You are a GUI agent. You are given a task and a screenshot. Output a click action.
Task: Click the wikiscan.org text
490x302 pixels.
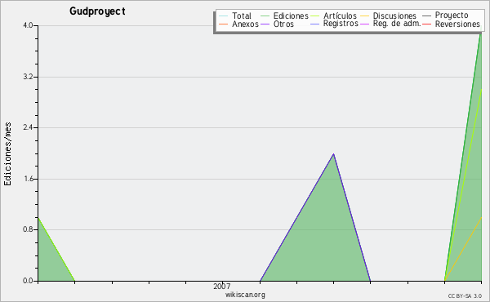pos(245,295)
